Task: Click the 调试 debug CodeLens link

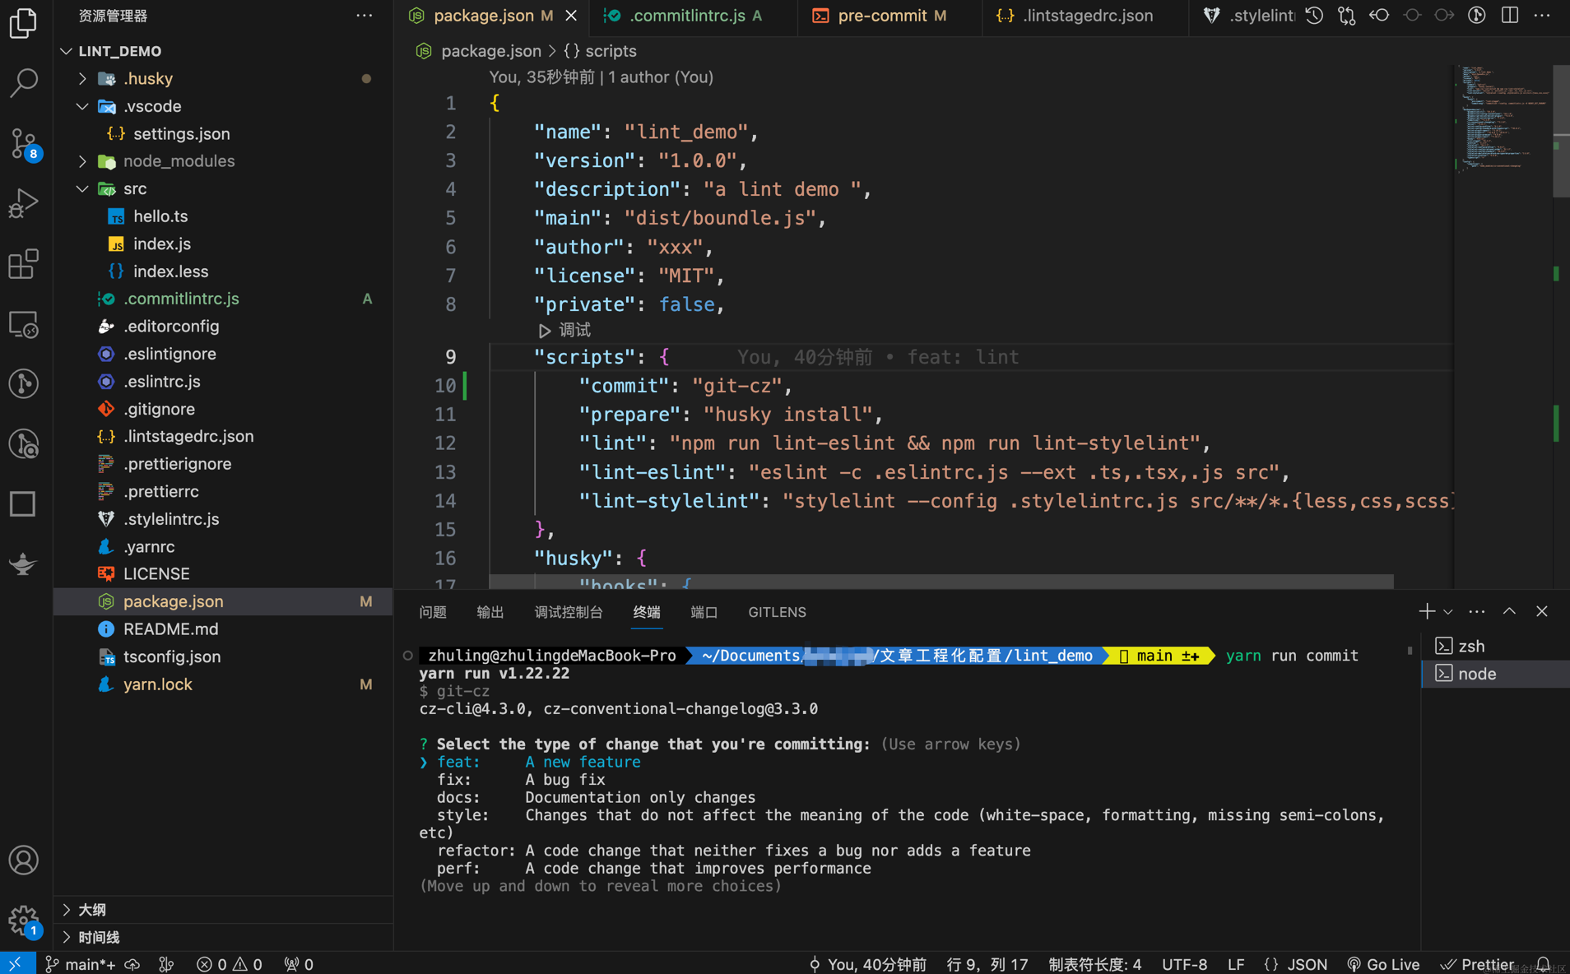Action: coord(564,330)
